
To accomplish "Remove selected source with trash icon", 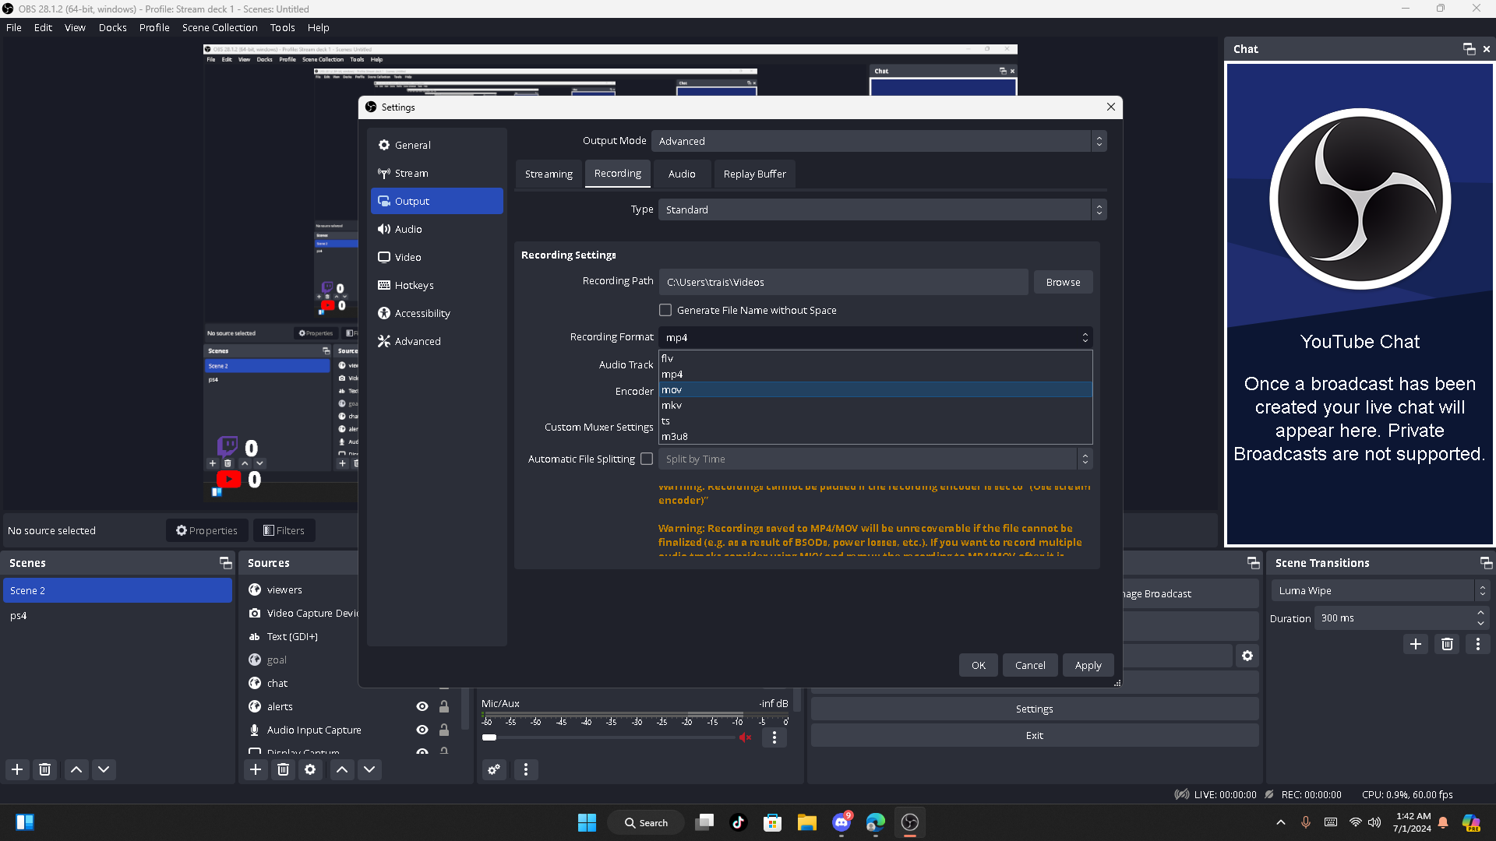I will point(284,769).
